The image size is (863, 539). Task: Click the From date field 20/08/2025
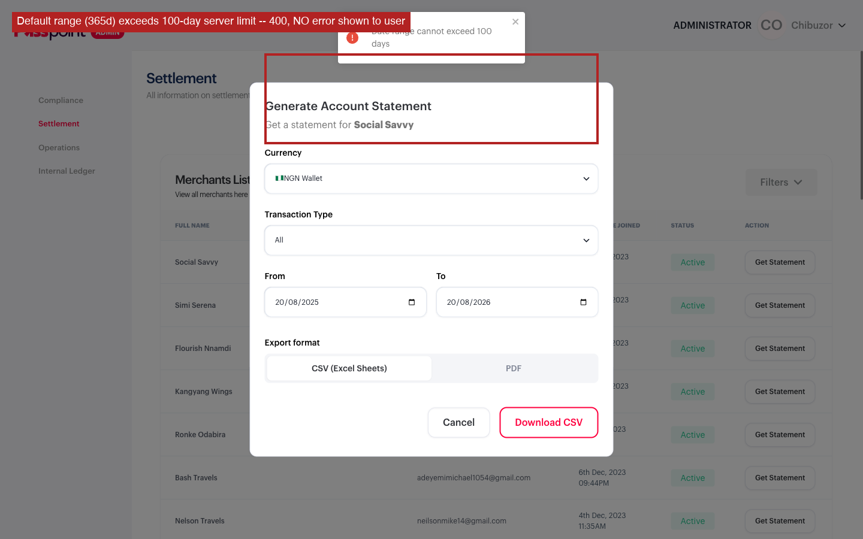coord(346,302)
